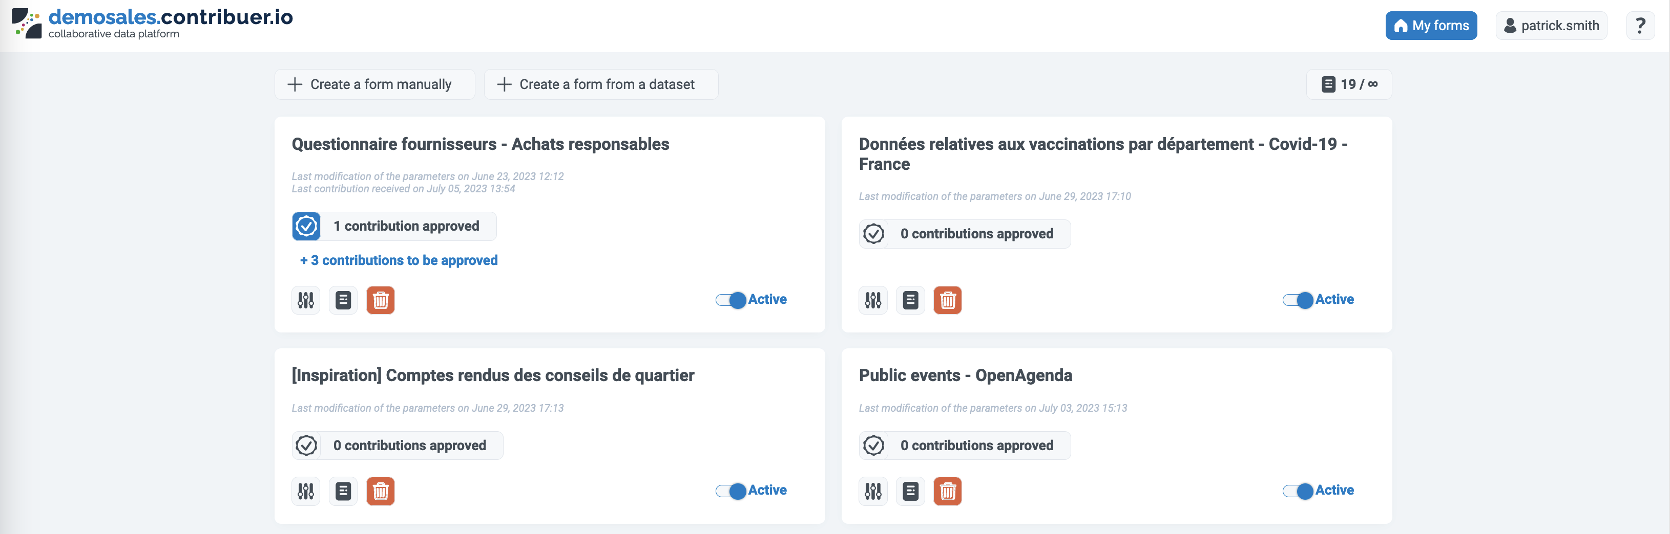The image size is (1670, 534).
Task: Click Create a form manually button
Action: pyautogui.click(x=374, y=85)
